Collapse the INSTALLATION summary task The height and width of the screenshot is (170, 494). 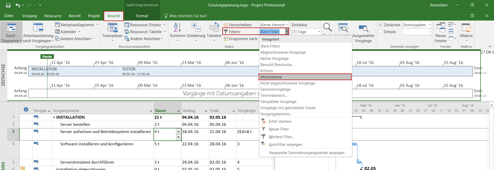click(54, 117)
